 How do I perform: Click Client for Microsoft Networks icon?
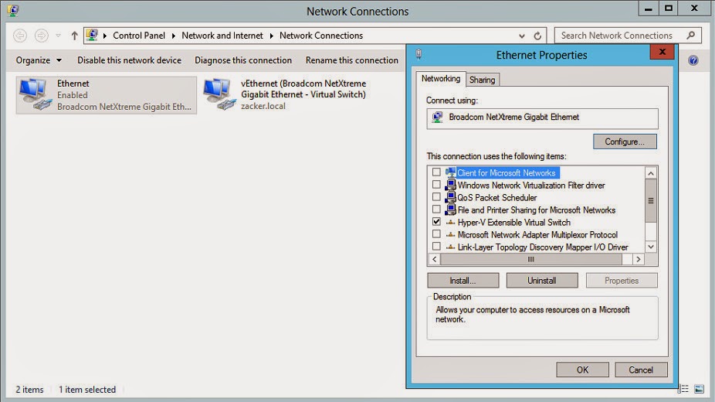tap(450, 172)
